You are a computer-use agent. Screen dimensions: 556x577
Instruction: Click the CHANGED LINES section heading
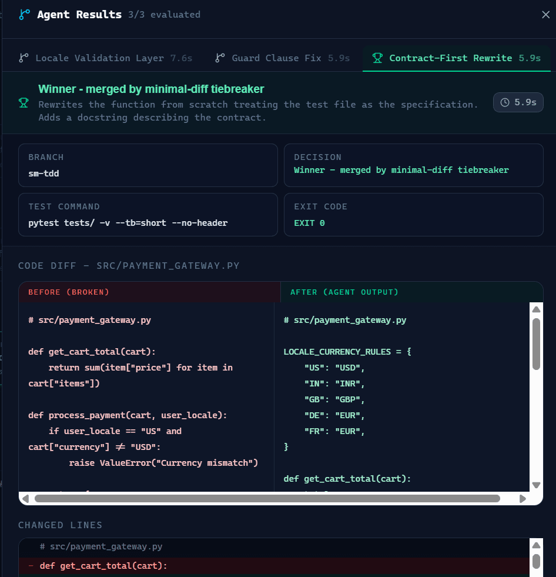[61, 525]
